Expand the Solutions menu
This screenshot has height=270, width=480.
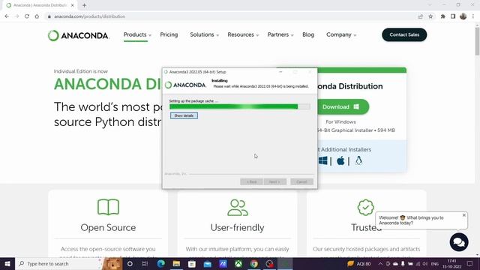tap(204, 35)
